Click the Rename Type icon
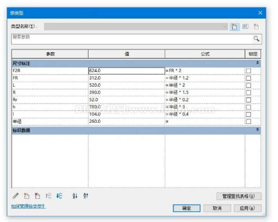The height and width of the screenshot is (222, 278). point(245,26)
